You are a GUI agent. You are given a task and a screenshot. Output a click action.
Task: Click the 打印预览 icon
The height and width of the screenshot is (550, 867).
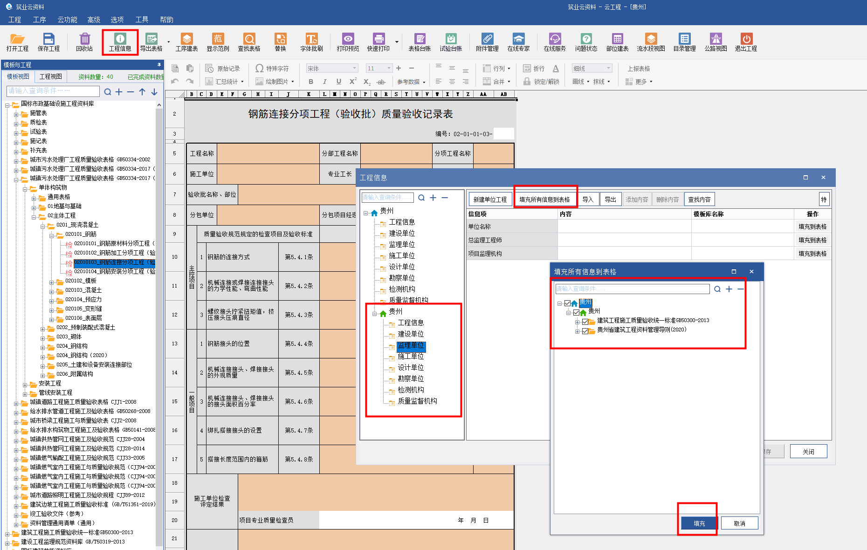click(348, 42)
